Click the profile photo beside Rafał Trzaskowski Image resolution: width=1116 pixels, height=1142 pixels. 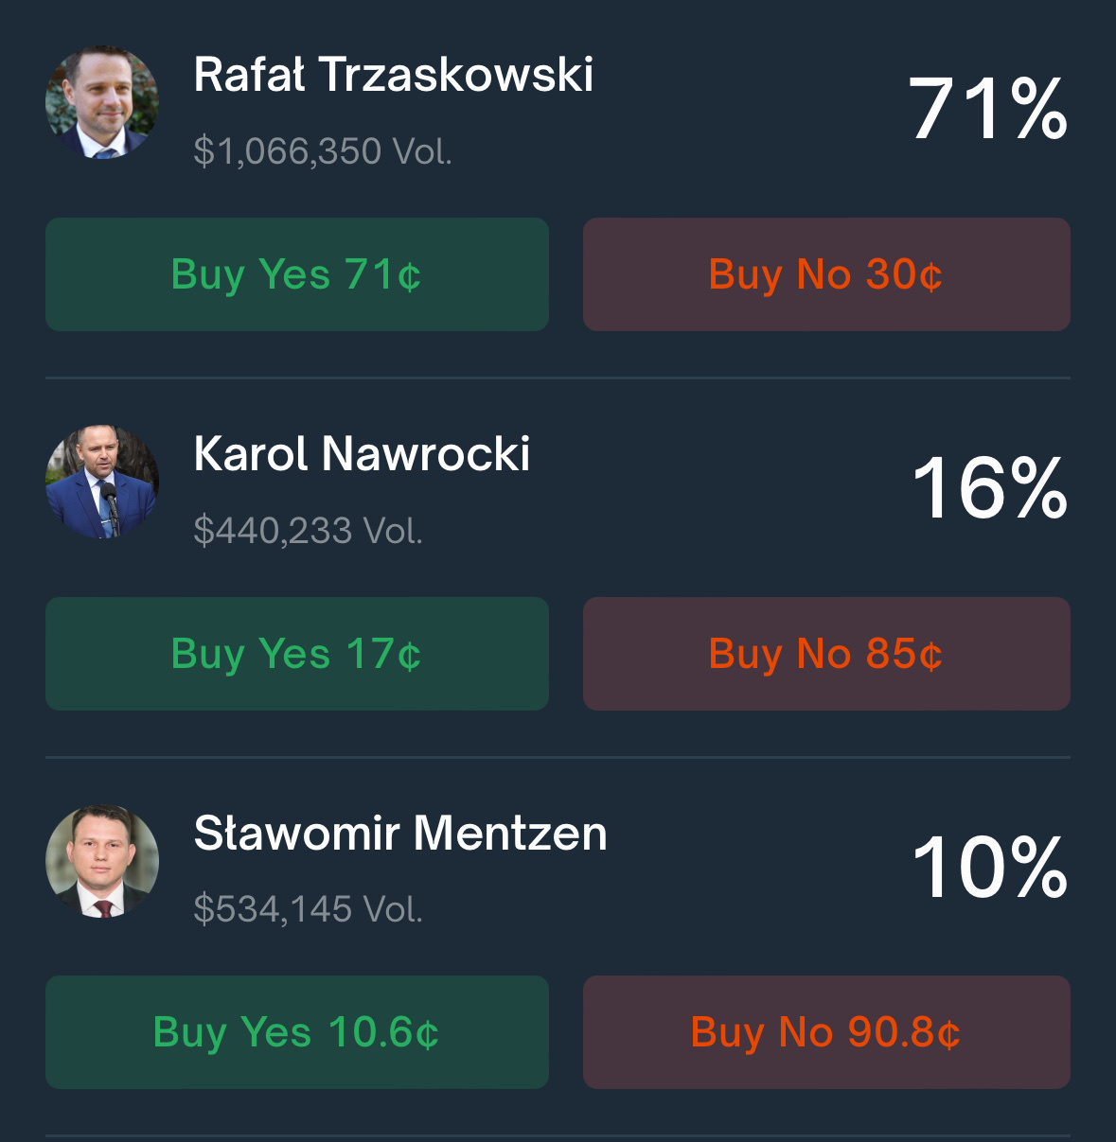[x=102, y=102]
